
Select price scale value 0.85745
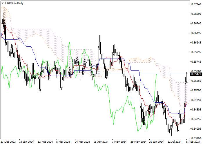[x=196, y=61]
